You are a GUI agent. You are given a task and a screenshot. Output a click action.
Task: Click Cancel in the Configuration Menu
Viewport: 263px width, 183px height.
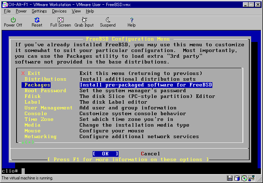click(x=151, y=154)
